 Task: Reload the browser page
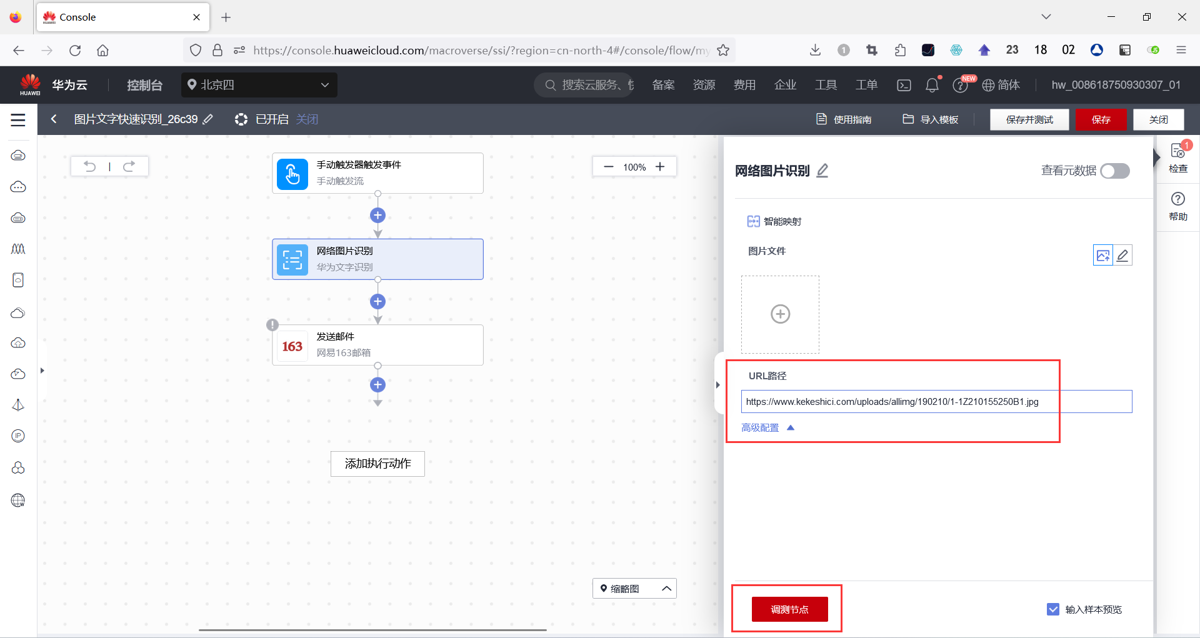tap(75, 50)
